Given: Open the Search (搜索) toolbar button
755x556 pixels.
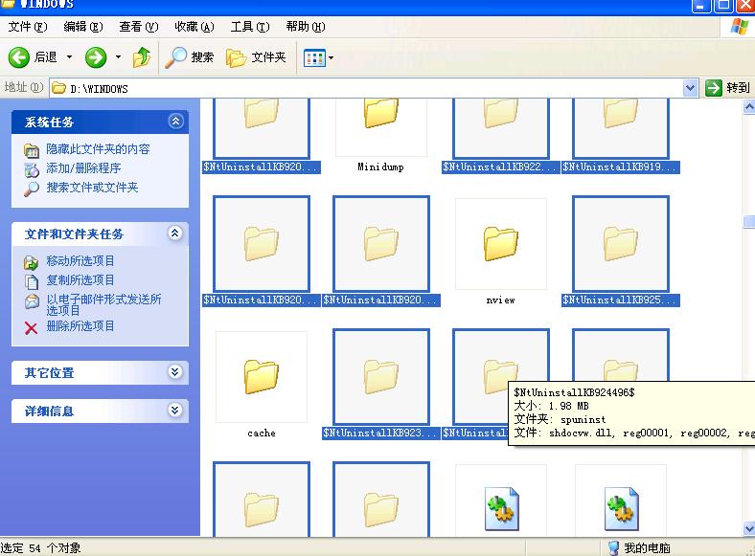Looking at the screenshot, I should (x=190, y=57).
